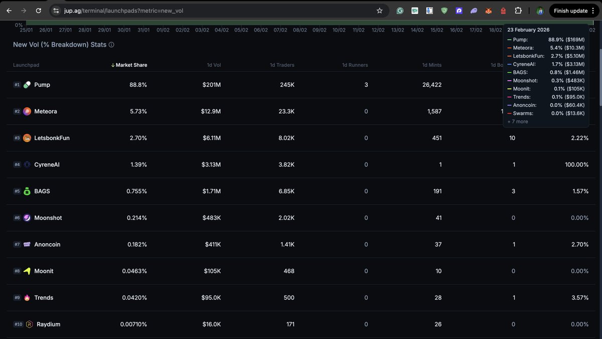Click the CyreneAI logo icon

[x=27, y=164]
